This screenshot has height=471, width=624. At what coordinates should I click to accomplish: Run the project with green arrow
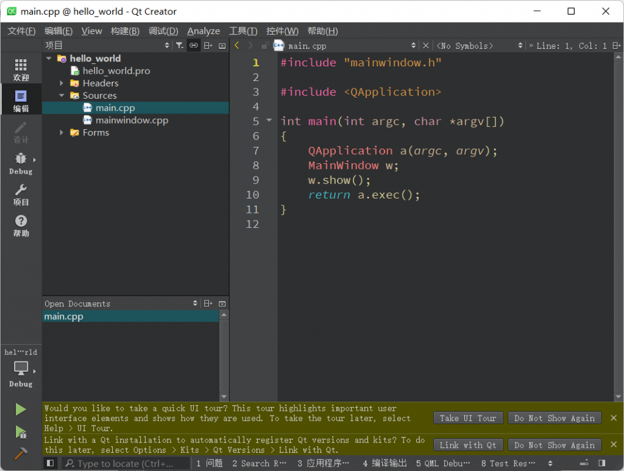[x=21, y=409]
